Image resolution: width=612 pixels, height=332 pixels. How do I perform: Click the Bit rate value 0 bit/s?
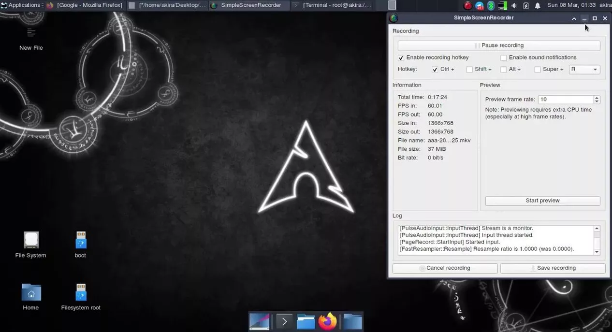[x=436, y=158]
